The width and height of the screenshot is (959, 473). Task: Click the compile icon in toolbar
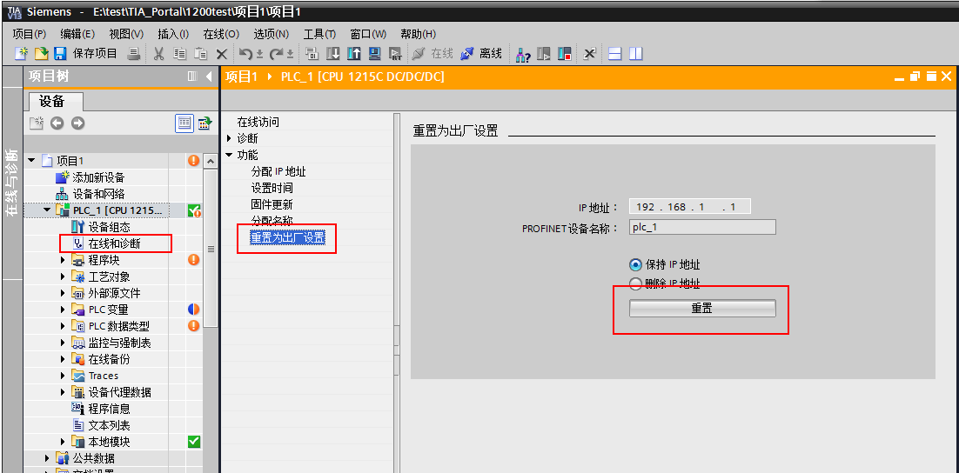pos(311,54)
